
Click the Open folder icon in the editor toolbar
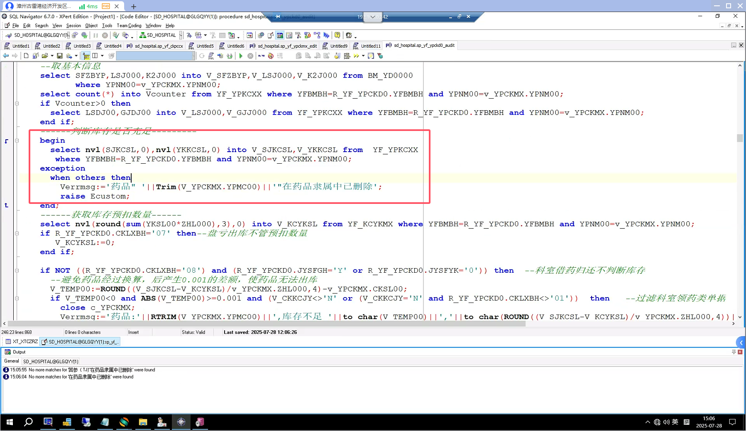pyautogui.click(x=44, y=56)
